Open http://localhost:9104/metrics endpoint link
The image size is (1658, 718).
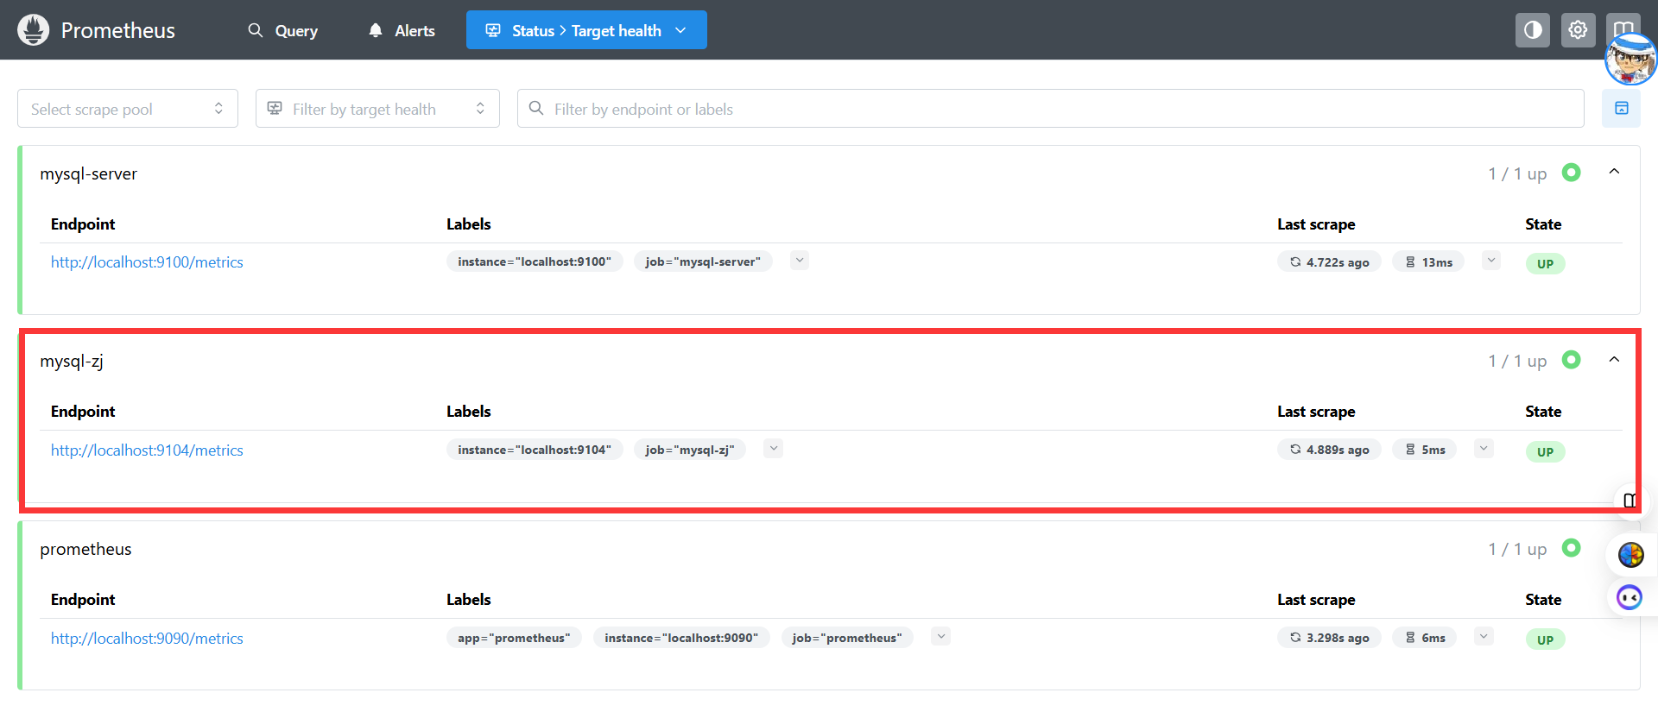[x=147, y=450]
